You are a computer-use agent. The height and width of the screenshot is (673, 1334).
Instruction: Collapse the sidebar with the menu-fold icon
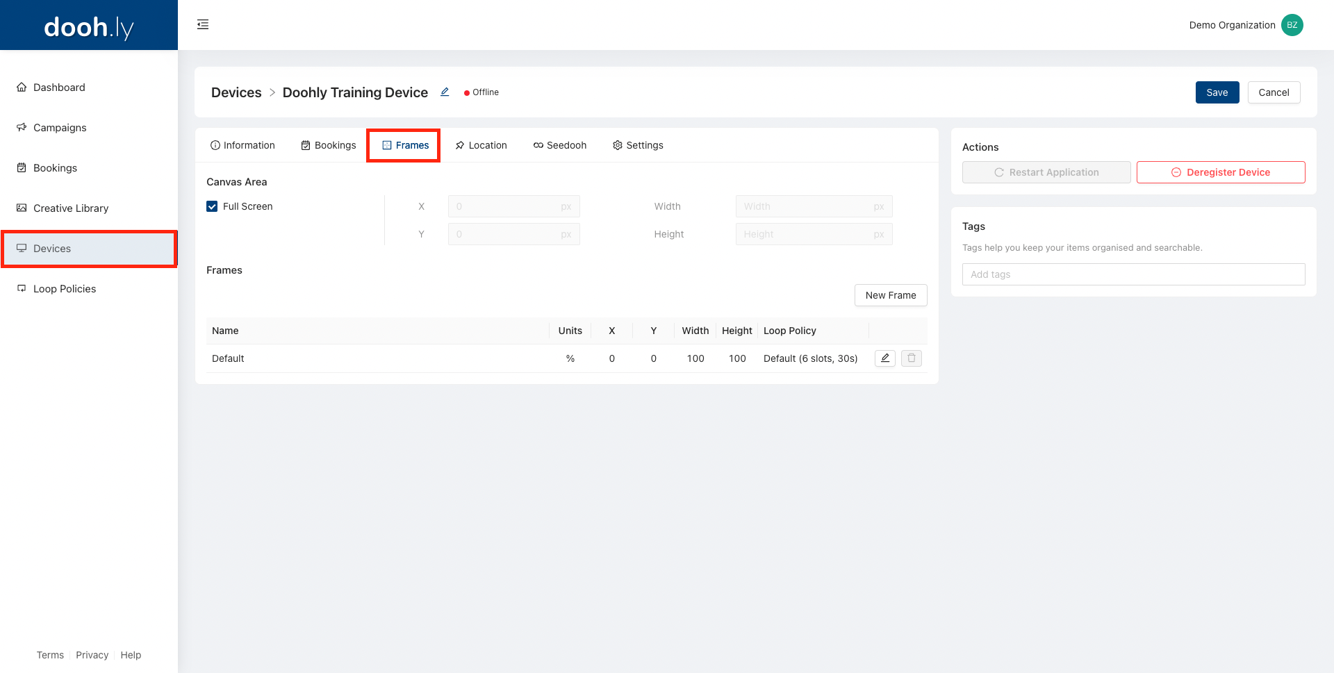click(203, 25)
